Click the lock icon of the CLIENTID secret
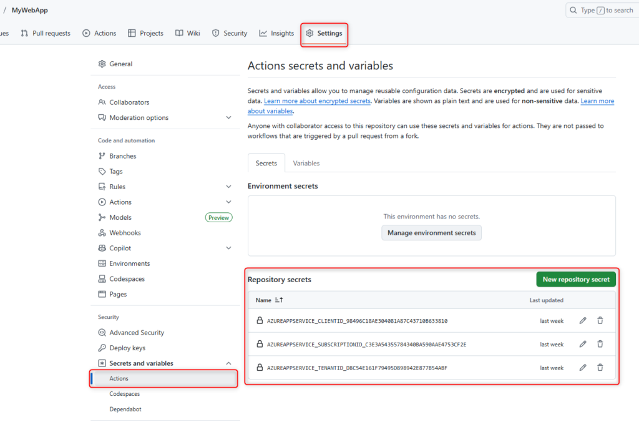Screen dimensions: 639x427 pos(260,320)
